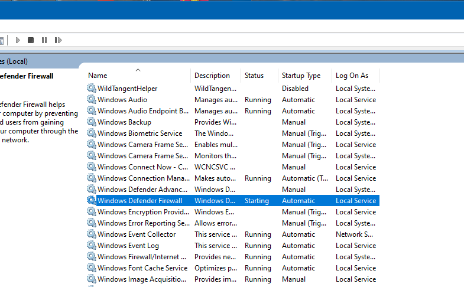Select Windows Camera Frame Server with Monitors description
The height and width of the screenshot is (287, 464).
coord(233,156)
